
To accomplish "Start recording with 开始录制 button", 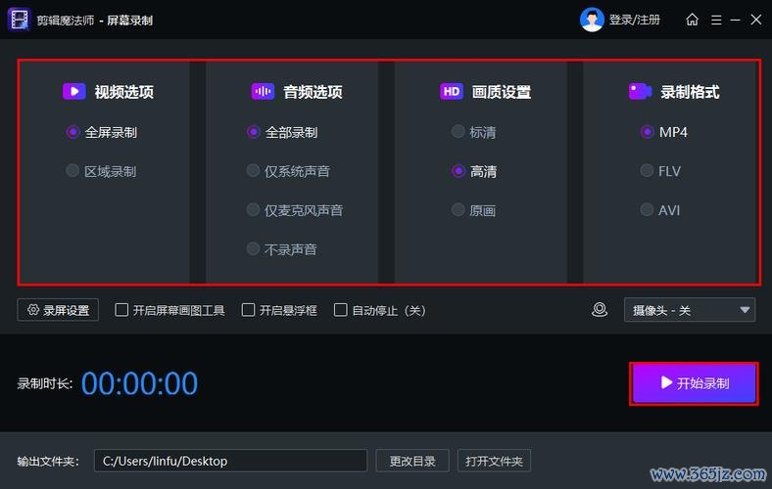I will 694,382.
